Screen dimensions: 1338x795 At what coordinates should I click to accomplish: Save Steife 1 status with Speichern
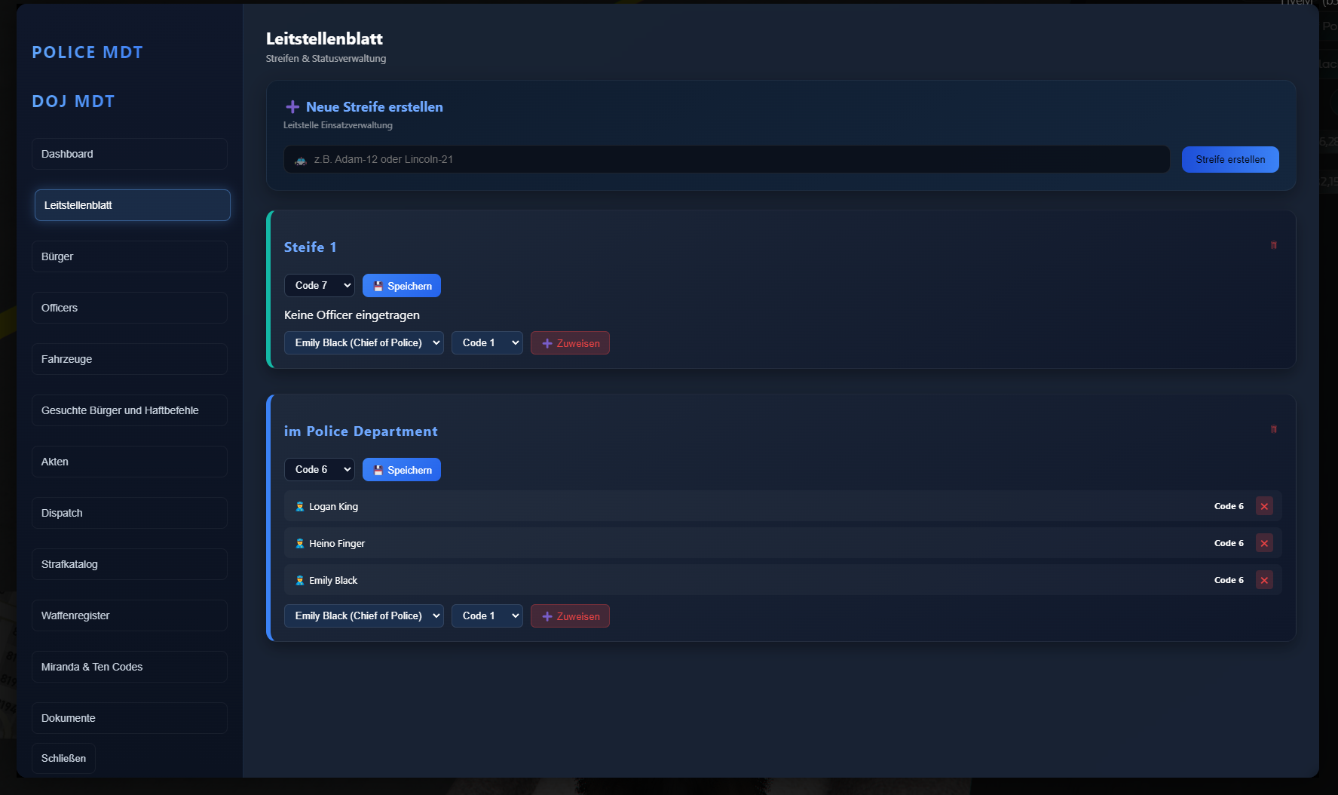click(x=401, y=286)
